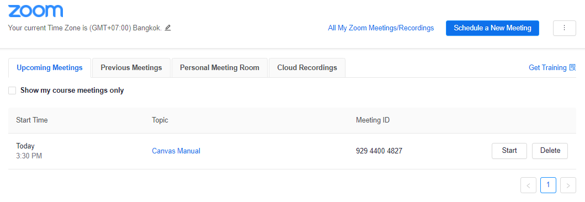Image resolution: width=585 pixels, height=202 pixels.
Task: Open the Personal Meeting Room tab
Action: coord(220,67)
